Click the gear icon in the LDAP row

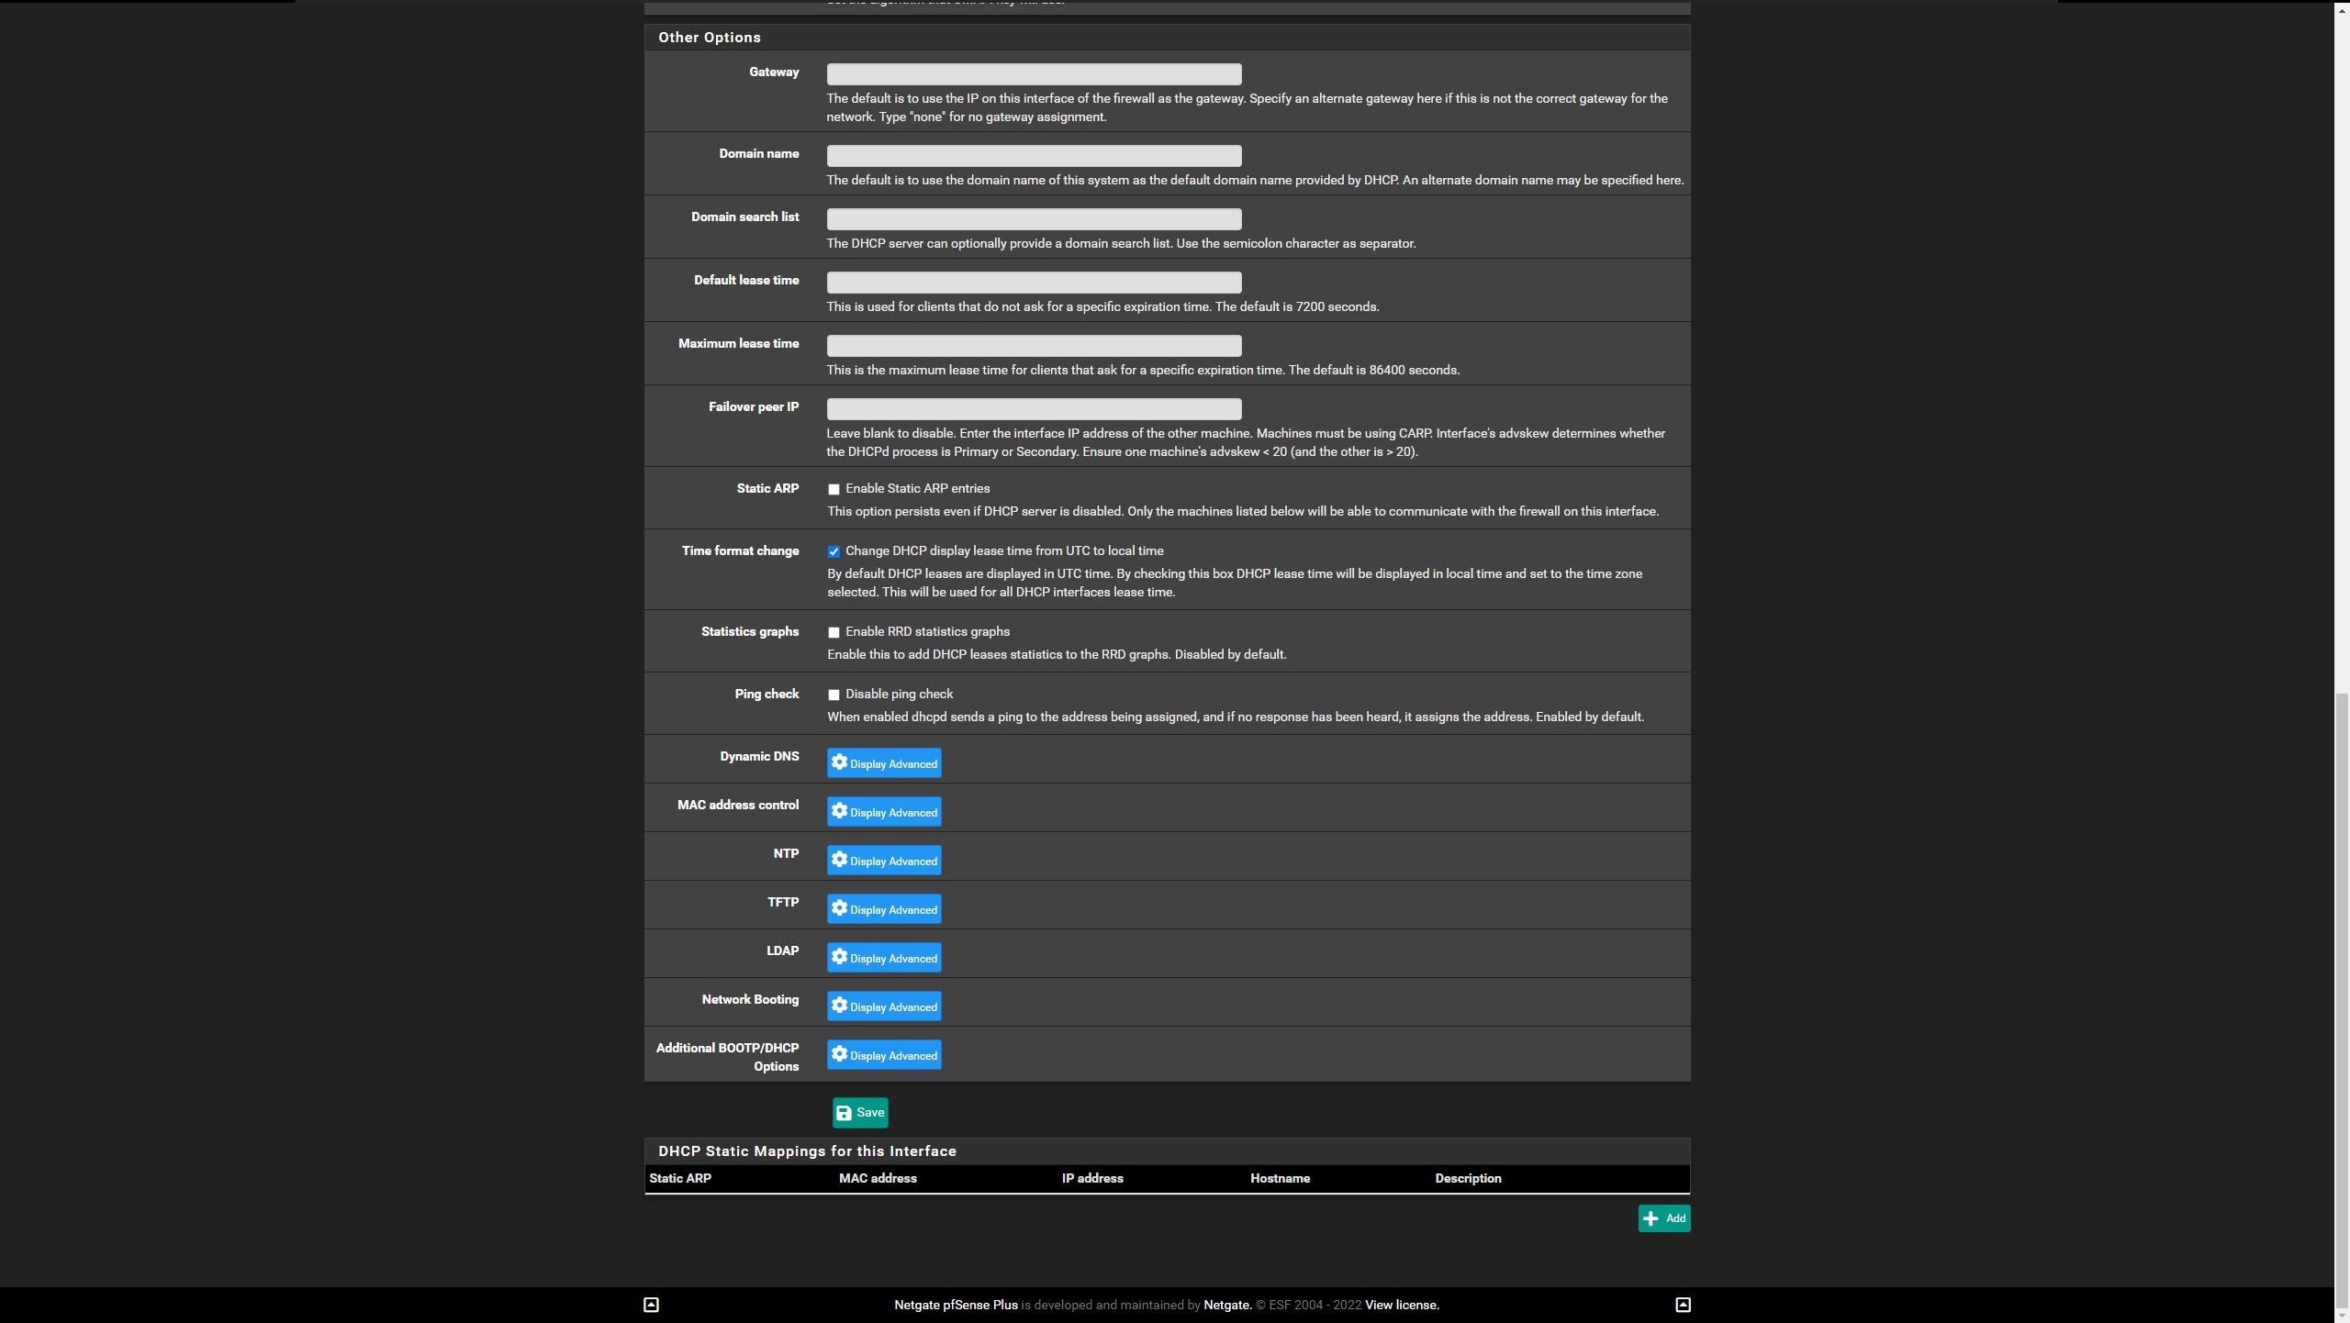pos(839,957)
